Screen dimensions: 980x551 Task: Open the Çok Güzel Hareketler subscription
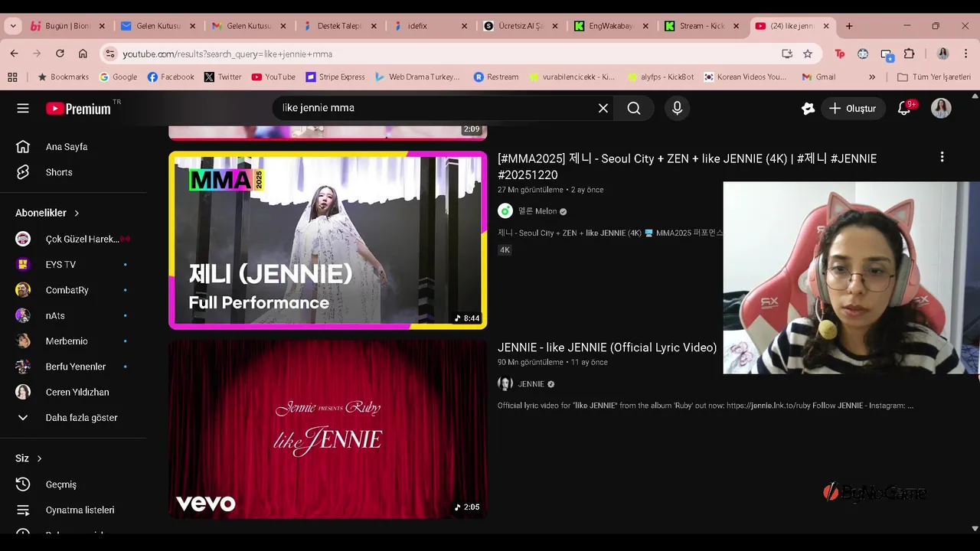click(73, 239)
